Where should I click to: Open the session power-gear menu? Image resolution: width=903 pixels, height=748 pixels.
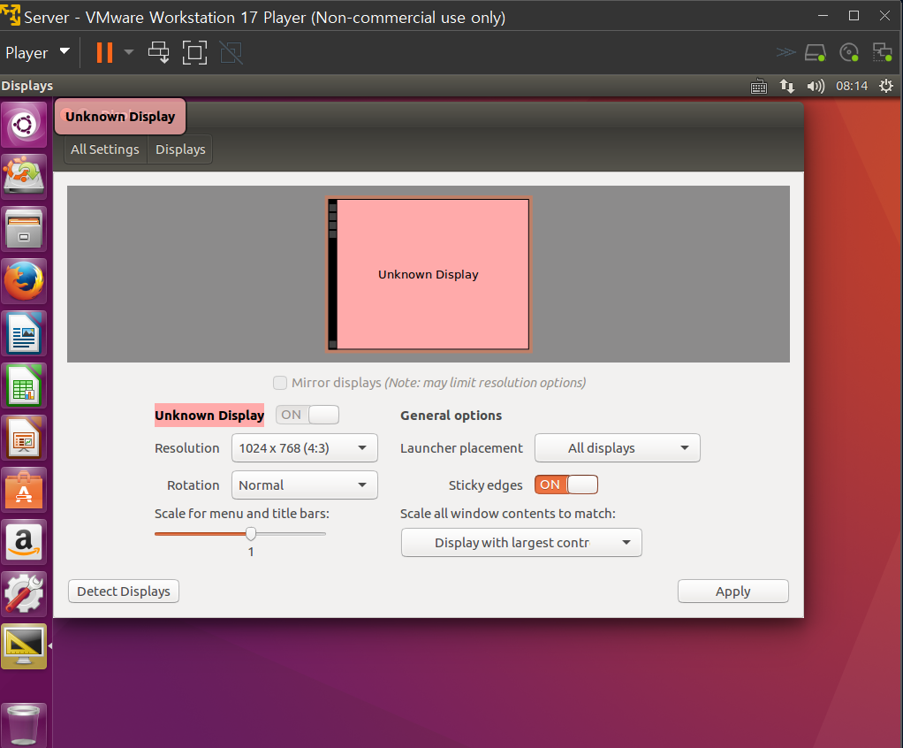tap(885, 87)
